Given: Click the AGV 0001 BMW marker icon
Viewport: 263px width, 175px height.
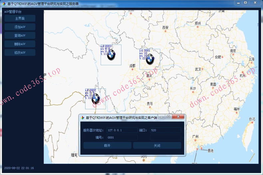Looking at the screenshot, I should (x=150, y=60).
